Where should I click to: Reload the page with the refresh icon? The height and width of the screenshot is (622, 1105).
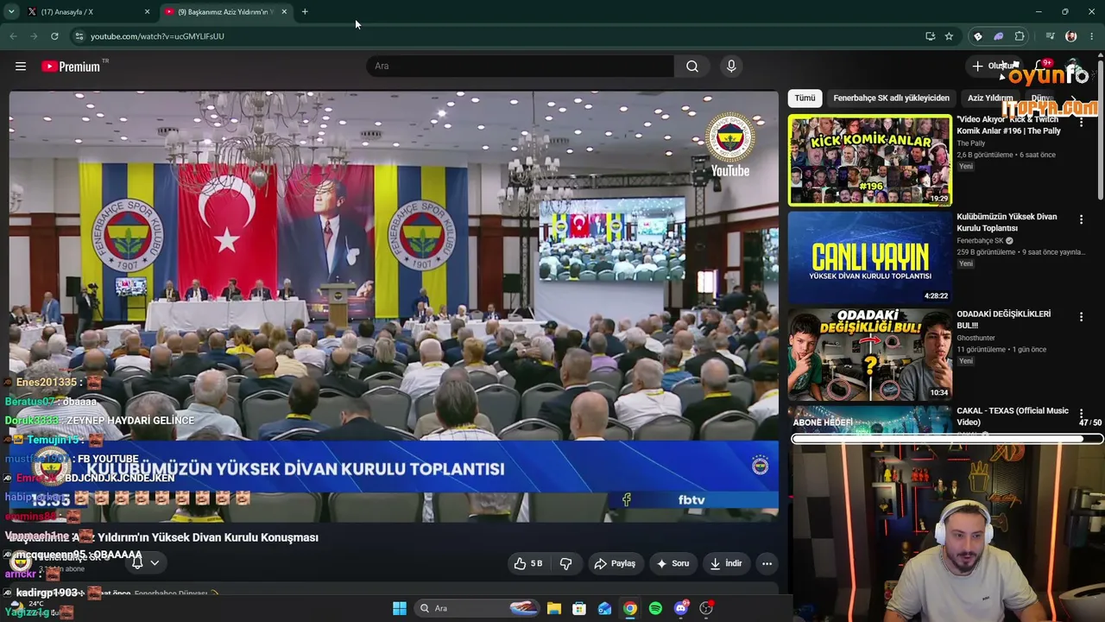coord(54,36)
